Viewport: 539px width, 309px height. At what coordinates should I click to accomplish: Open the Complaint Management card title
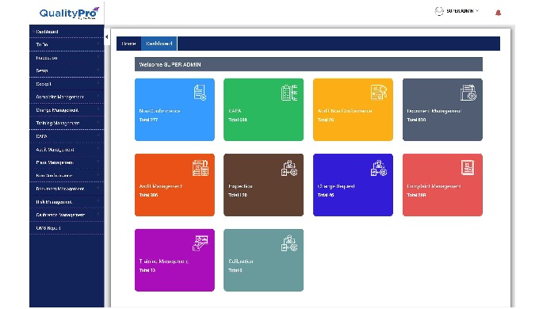coord(434,186)
